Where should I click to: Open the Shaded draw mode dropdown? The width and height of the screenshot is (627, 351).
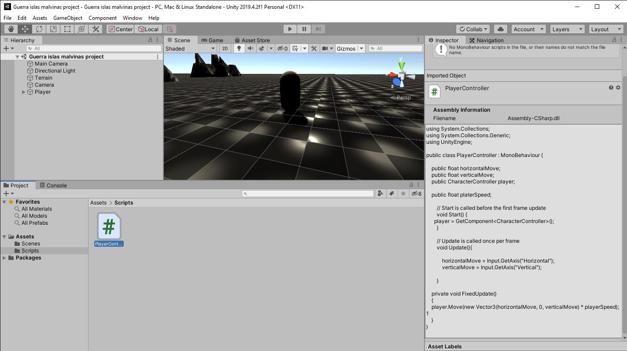point(190,48)
